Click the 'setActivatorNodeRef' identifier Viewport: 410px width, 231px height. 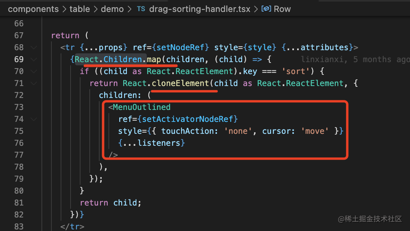pyautogui.click(x=187, y=119)
